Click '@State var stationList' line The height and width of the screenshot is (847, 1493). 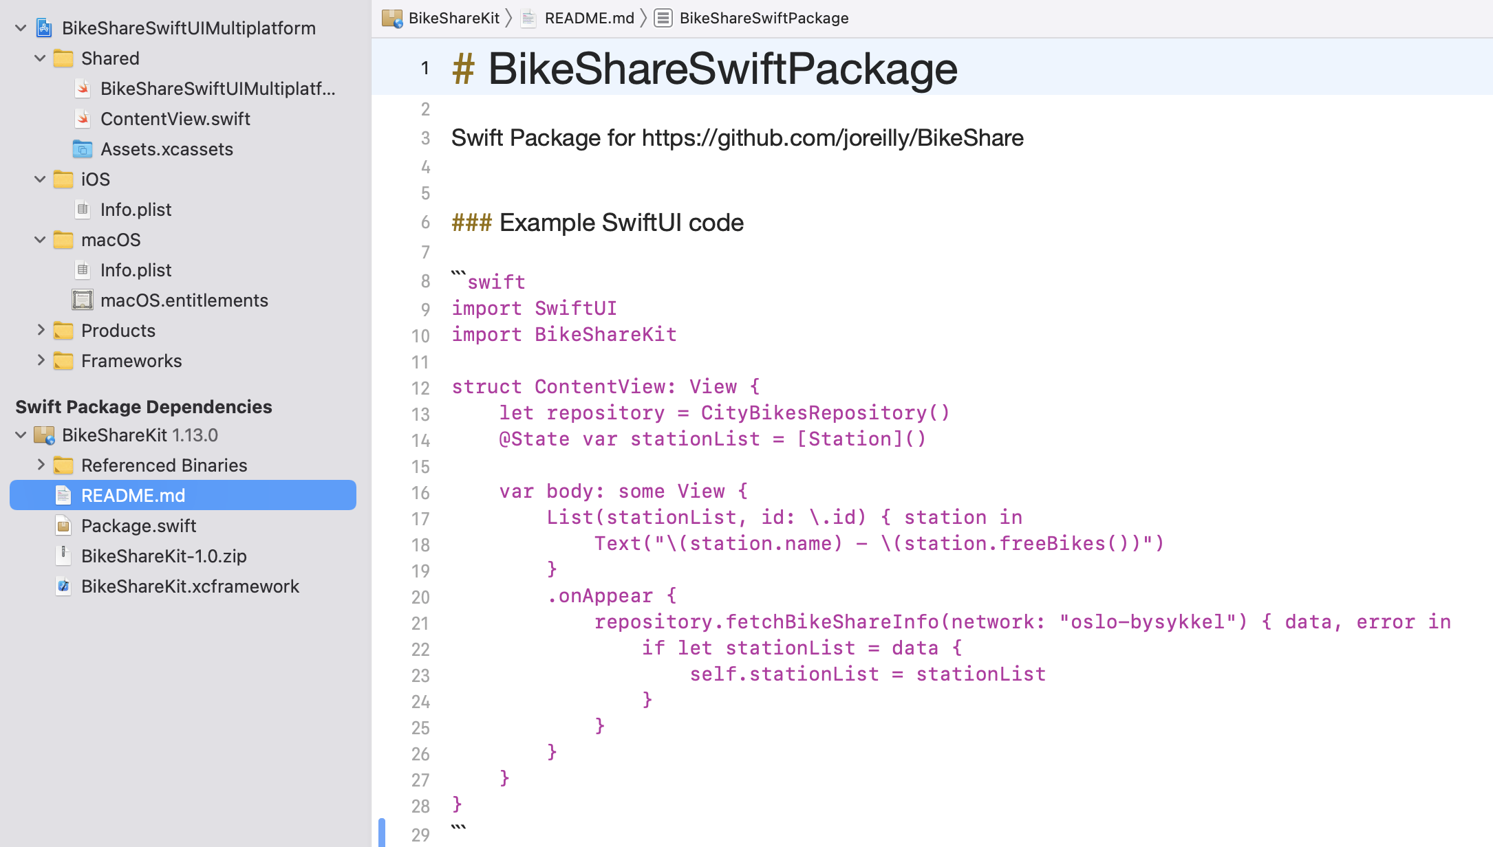(x=713, y=439)
